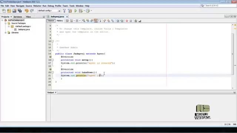Toggle Highlight Search in editor toolbar
The image size is (237, 133).
96,21
